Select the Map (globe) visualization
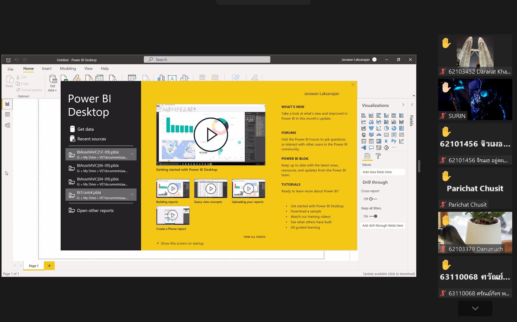The image size is (517, 322). tap(364, 135)
